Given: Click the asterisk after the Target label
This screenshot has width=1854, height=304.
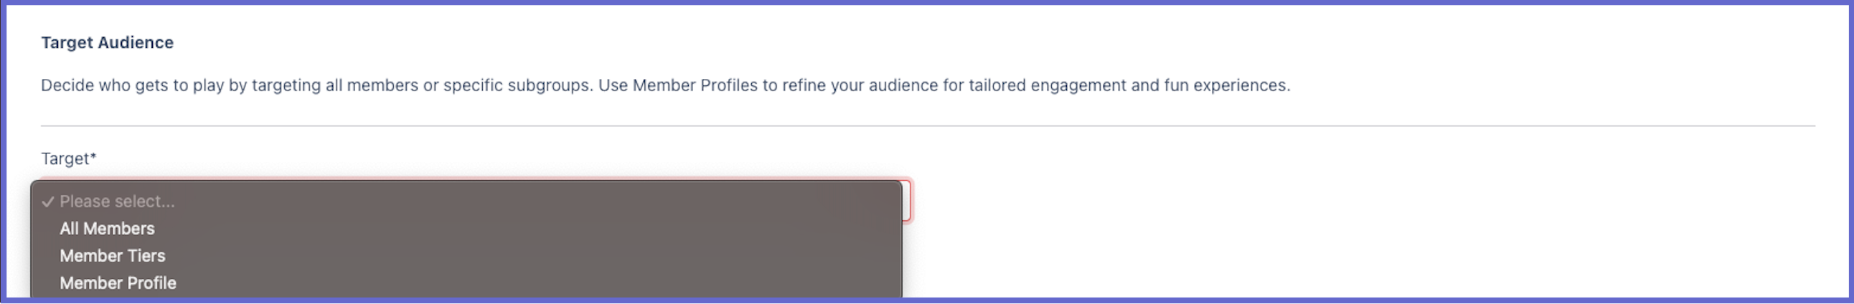Looking at the screenshot, I should pos(93,156).
